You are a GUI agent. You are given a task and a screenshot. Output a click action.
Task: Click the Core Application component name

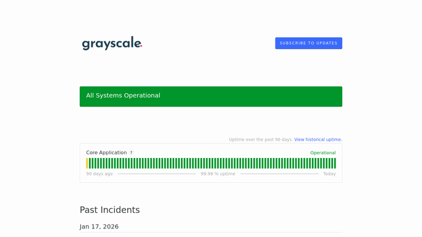click(106, 152)
